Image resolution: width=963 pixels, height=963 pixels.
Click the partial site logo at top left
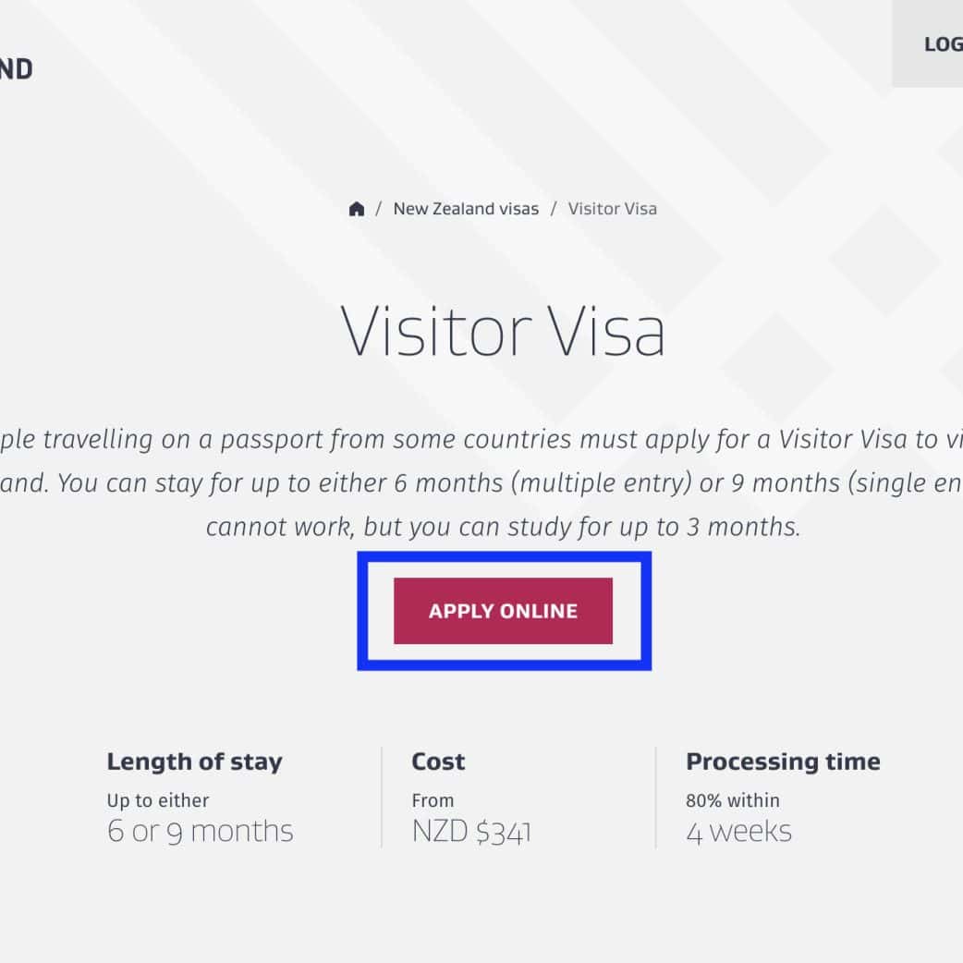[16, 69]
